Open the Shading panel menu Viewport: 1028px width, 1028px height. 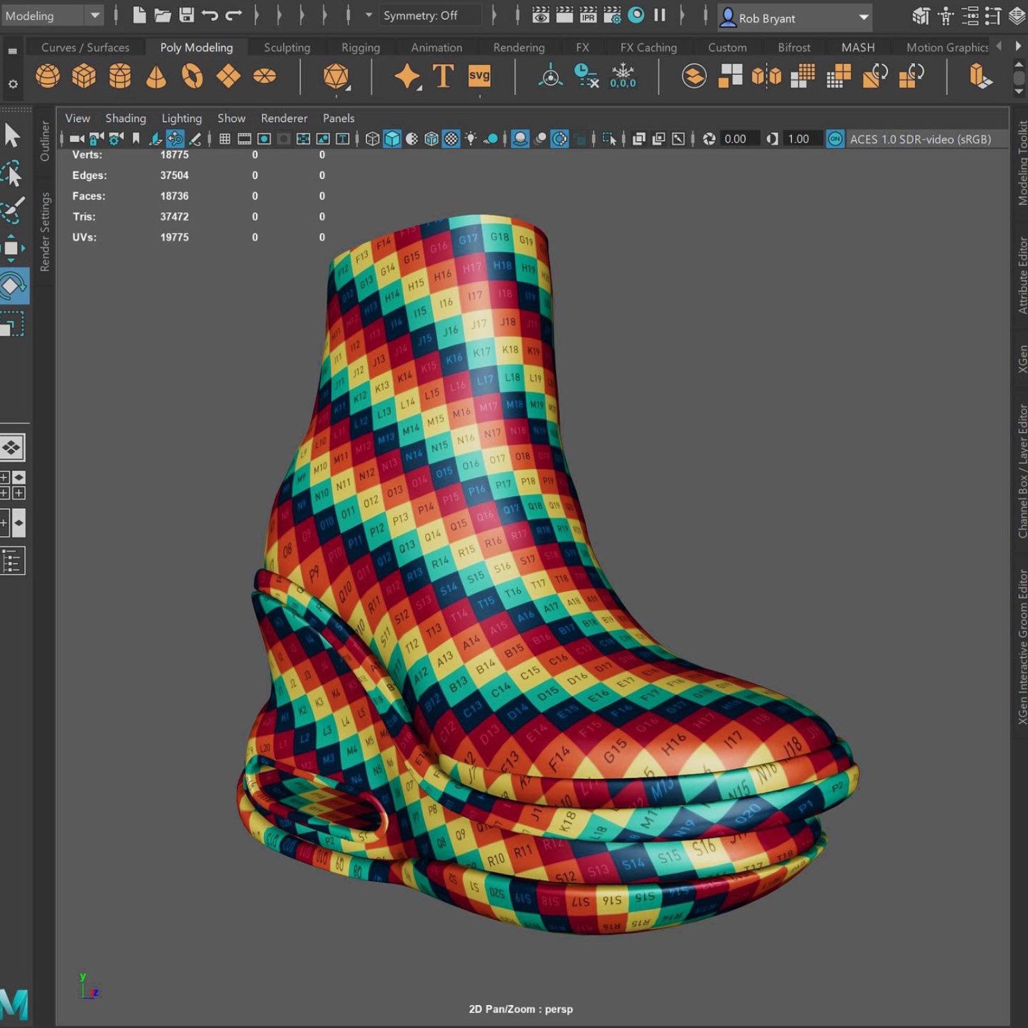(125, 118)
